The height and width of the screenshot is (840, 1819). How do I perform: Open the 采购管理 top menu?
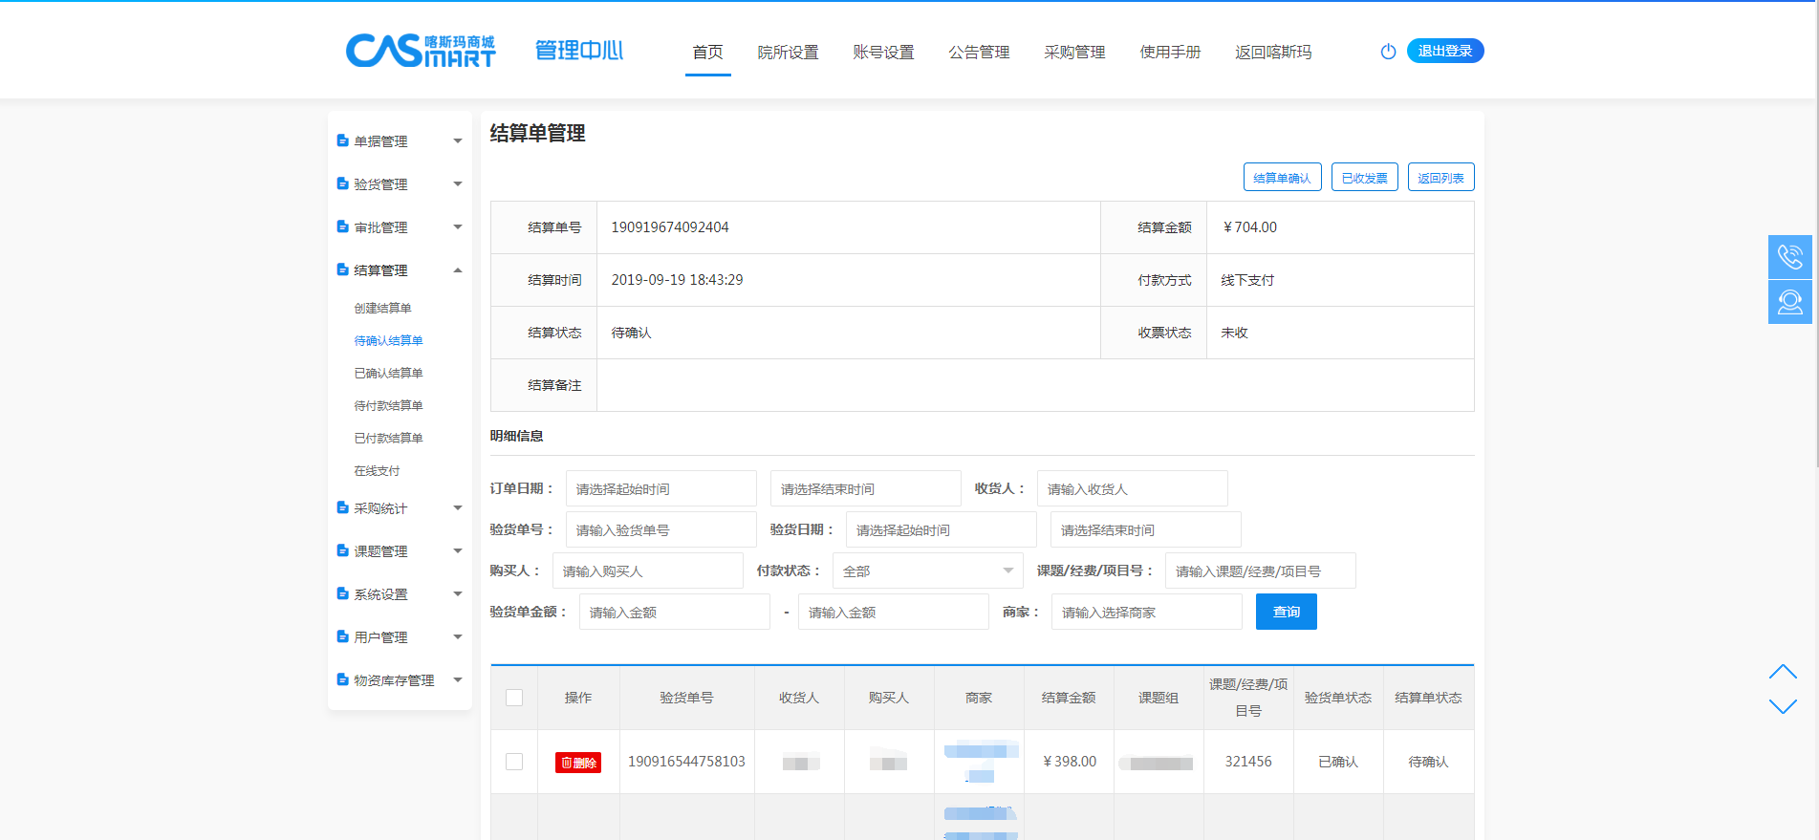tap(1074, 52)
